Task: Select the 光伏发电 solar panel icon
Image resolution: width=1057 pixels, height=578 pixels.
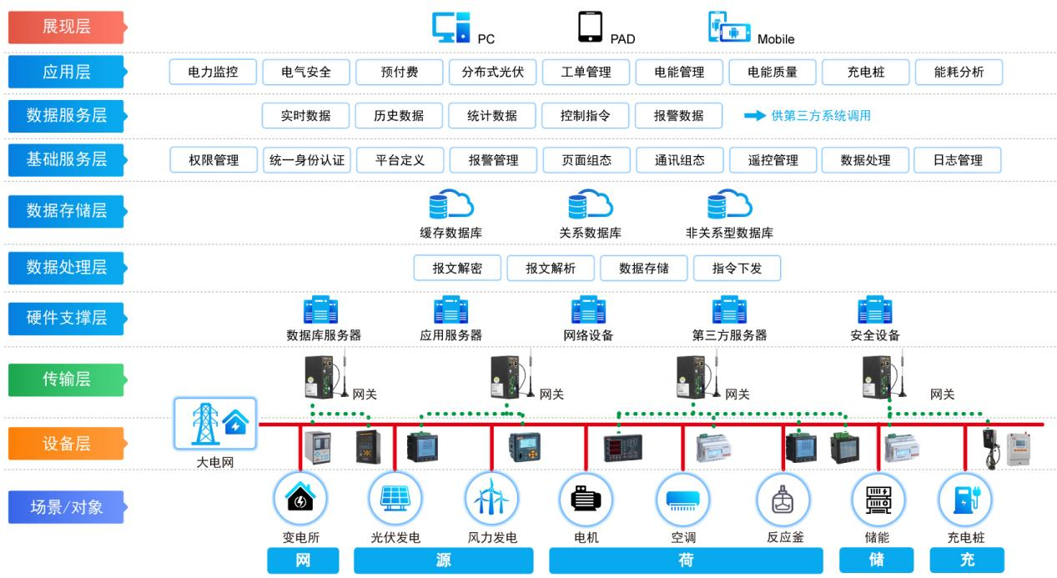Action: click(x=393, y=499)
